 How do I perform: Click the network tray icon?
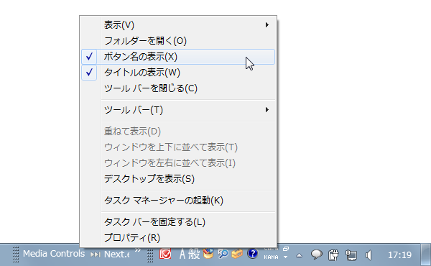[x=351, y=255]
